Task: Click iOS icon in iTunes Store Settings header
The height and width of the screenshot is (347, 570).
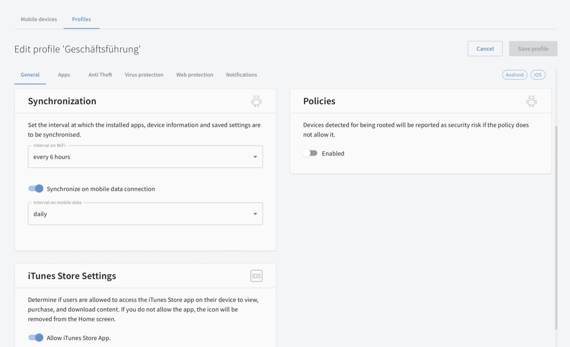Action: click(x=256, y=276)
